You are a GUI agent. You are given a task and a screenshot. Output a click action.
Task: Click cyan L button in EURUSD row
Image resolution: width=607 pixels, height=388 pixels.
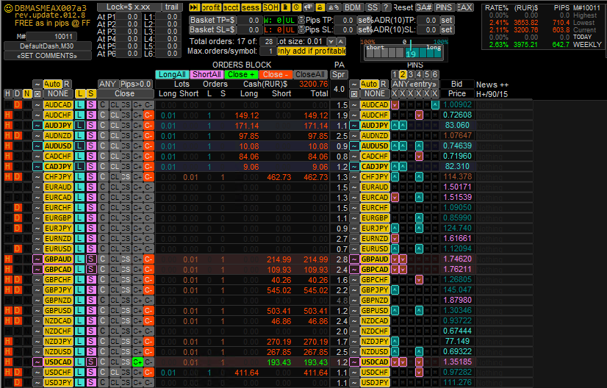[79, 248]
